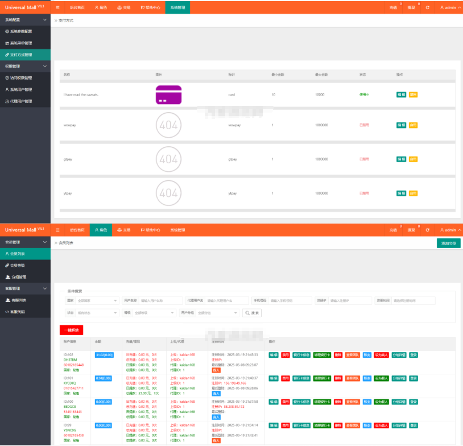Open 系统参数配置 with the gear icon

[x=25, y=31]
